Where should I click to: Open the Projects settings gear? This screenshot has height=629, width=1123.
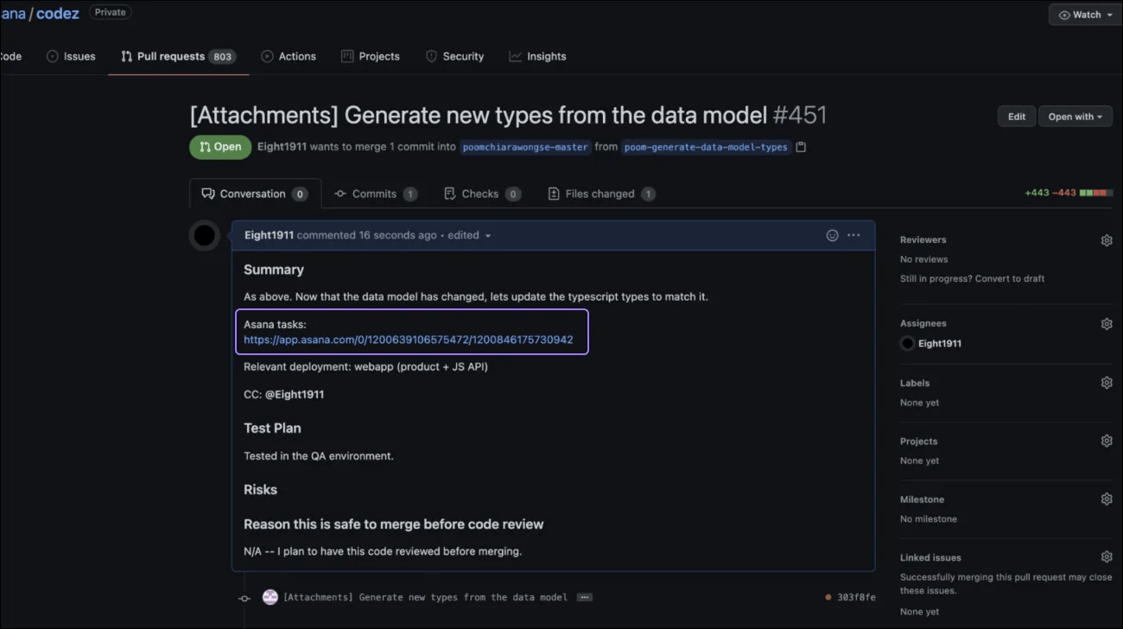click(1107, 440)
